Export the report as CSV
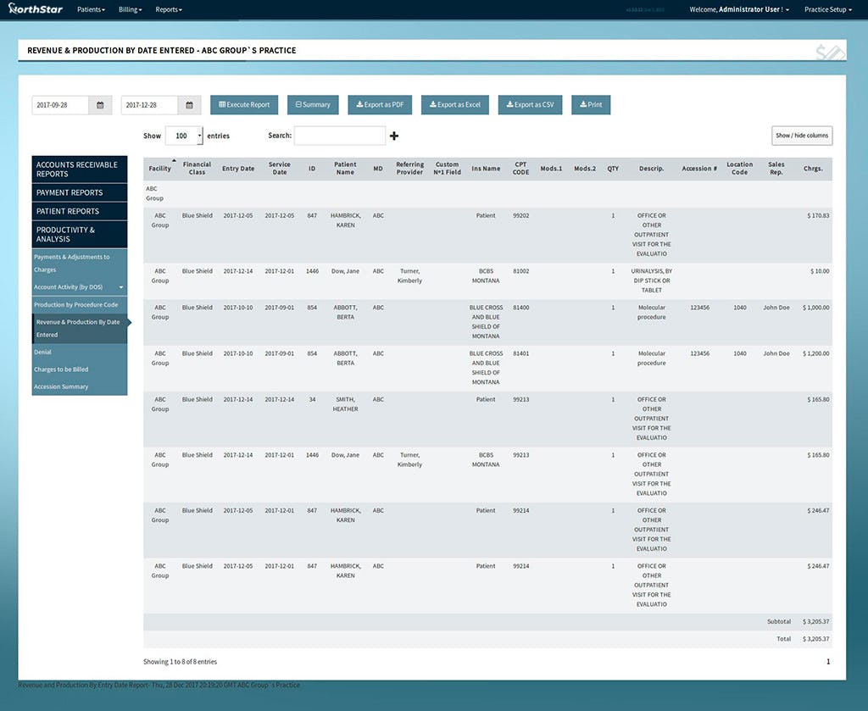868x711 pixels. click(x=530, y=104)
